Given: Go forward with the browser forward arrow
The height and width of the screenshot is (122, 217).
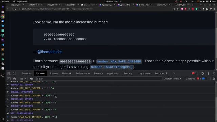Looking at the screenshot, I should (12, 9).
